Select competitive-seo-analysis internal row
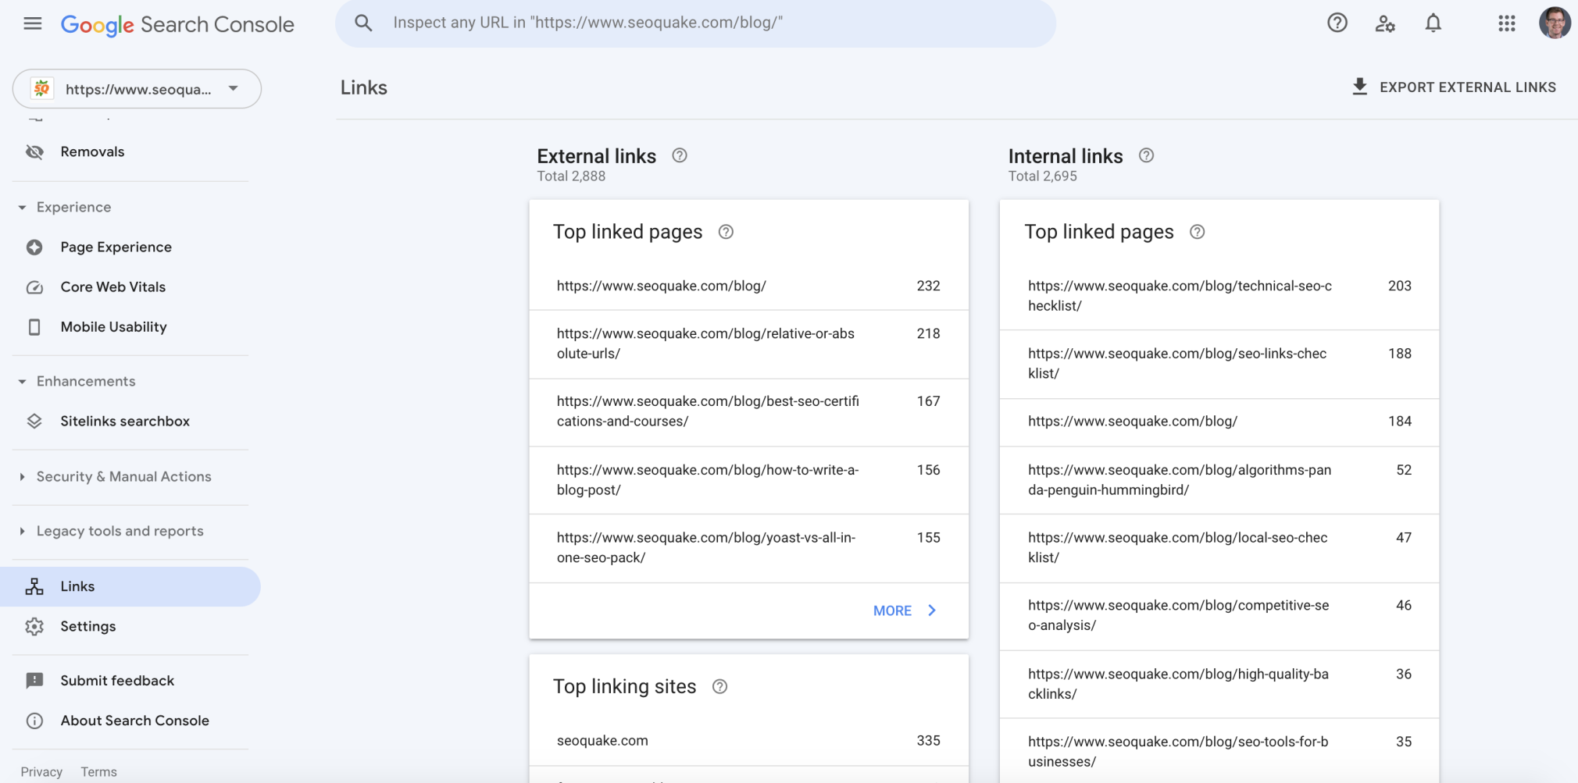 pos(1219,616)
